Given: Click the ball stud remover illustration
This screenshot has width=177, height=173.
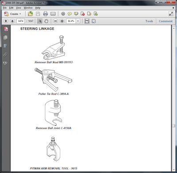Looking at the screenshot, I should [x=53, y=47].
